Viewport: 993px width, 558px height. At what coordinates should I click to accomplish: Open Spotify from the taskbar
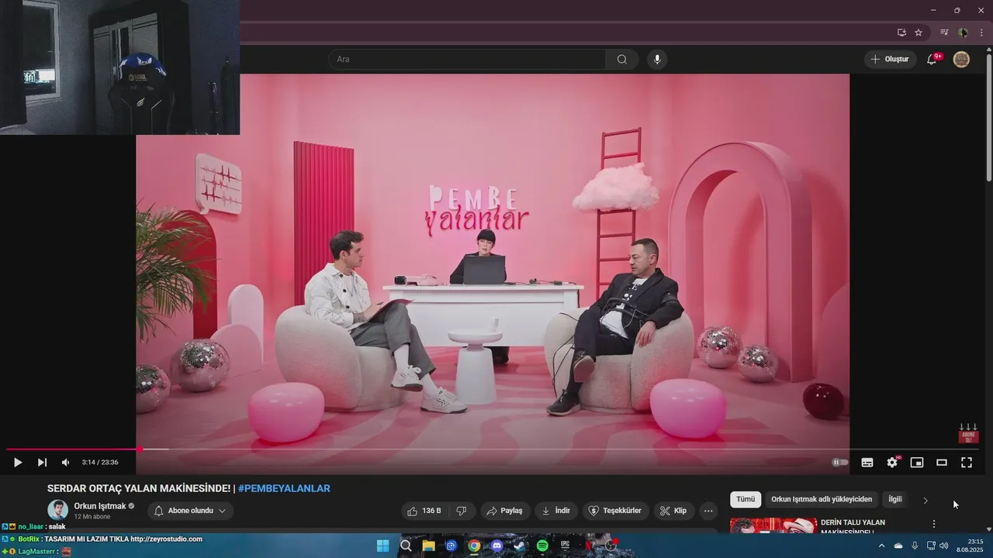pos(542,546)
